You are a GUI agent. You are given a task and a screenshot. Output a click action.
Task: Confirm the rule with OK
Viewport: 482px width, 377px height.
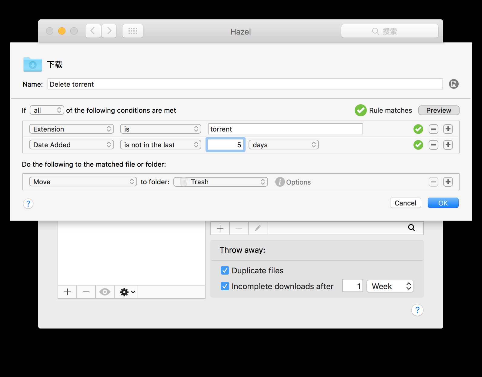click(x=443, y=203)
